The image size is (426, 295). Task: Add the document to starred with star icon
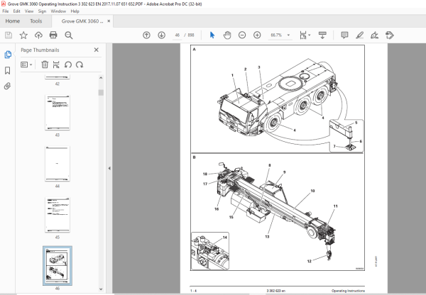click(23, 35)
